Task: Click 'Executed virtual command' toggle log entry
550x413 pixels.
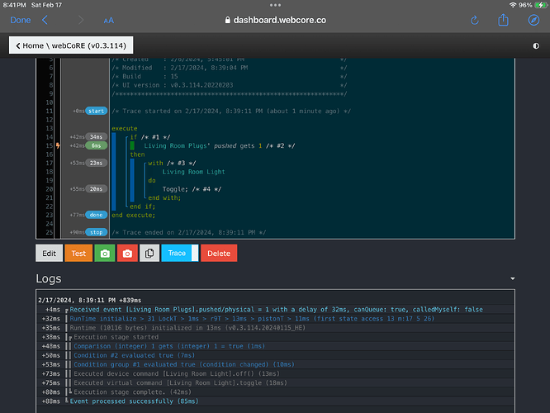Action: tap(180, 382)
